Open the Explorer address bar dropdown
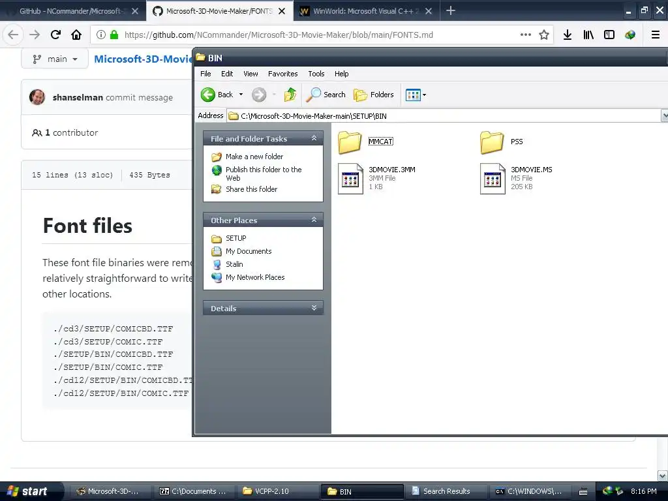The height and width of the screenshot is (501, 668). coord(664,115)
